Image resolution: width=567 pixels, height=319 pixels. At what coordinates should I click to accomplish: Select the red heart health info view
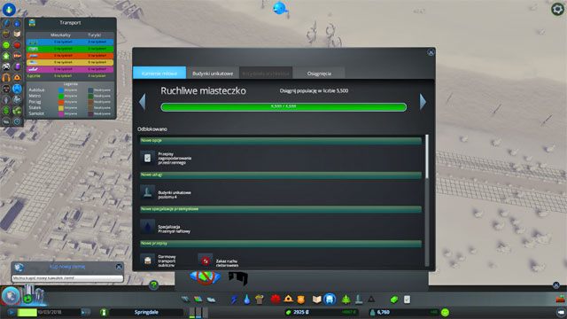click(x=17, y=45)
